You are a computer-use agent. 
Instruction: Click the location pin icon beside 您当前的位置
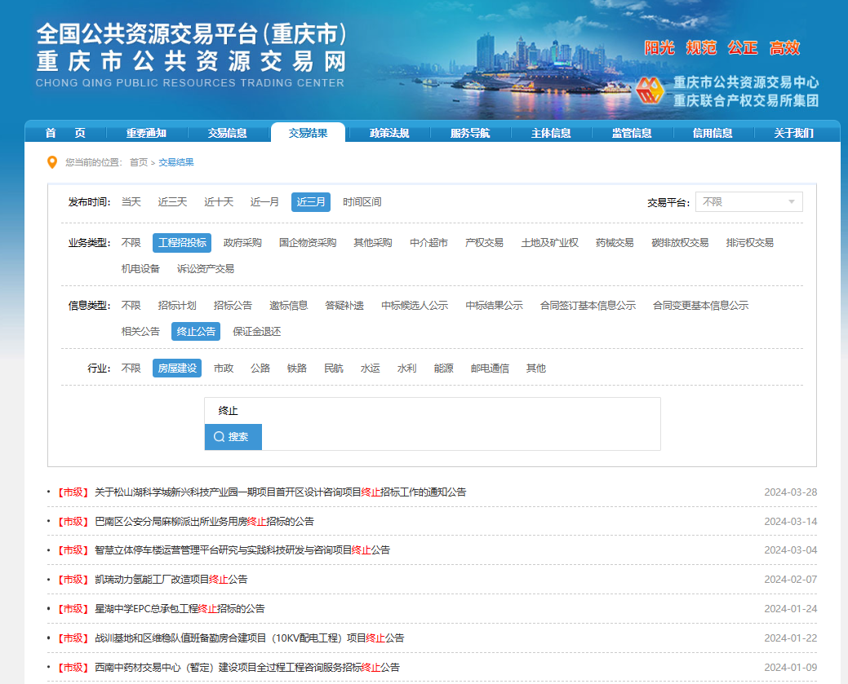pyautogui.click(x=51, y=161)
